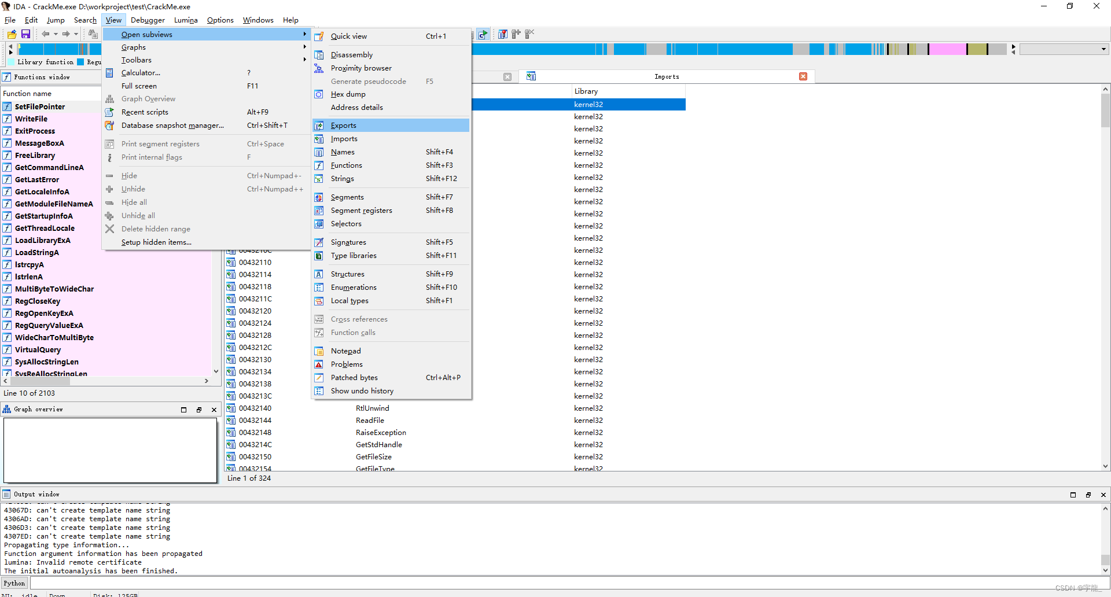
Task: Expand the Graphs submenu
Action: point(206,47)
